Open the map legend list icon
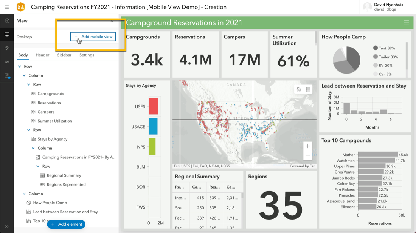The width and height of the screenshot is (416, 235). [308, 89]
